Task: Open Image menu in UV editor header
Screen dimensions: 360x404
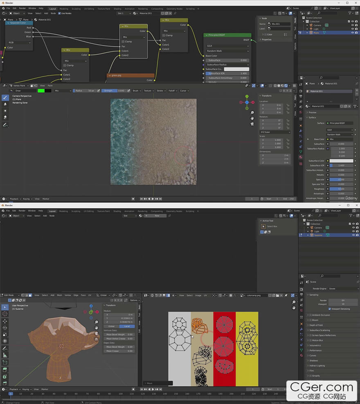Action: 198,296
